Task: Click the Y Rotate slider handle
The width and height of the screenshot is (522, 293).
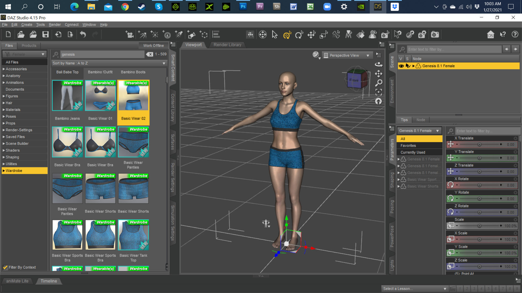Action: 479,199
